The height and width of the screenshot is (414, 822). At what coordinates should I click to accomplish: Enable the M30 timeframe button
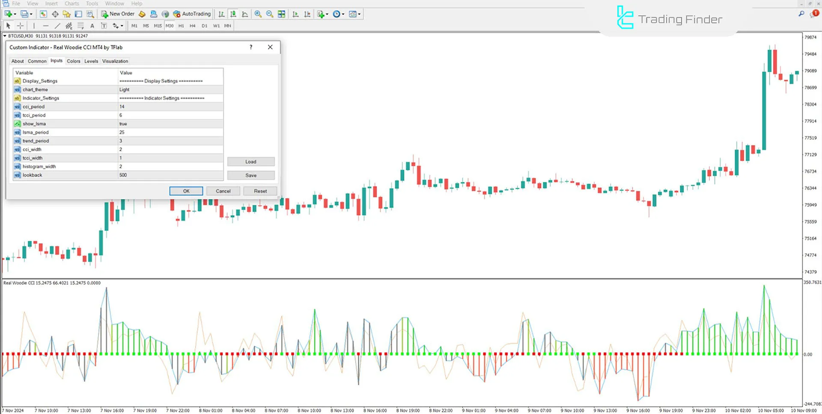[170, 26]
